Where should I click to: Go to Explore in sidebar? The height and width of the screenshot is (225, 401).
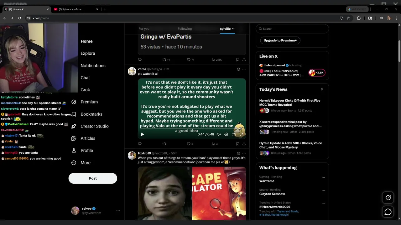[x=88, y=53]
